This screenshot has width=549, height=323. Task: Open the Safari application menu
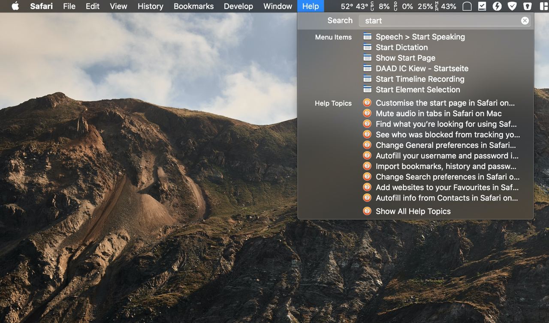coord(41,6)
